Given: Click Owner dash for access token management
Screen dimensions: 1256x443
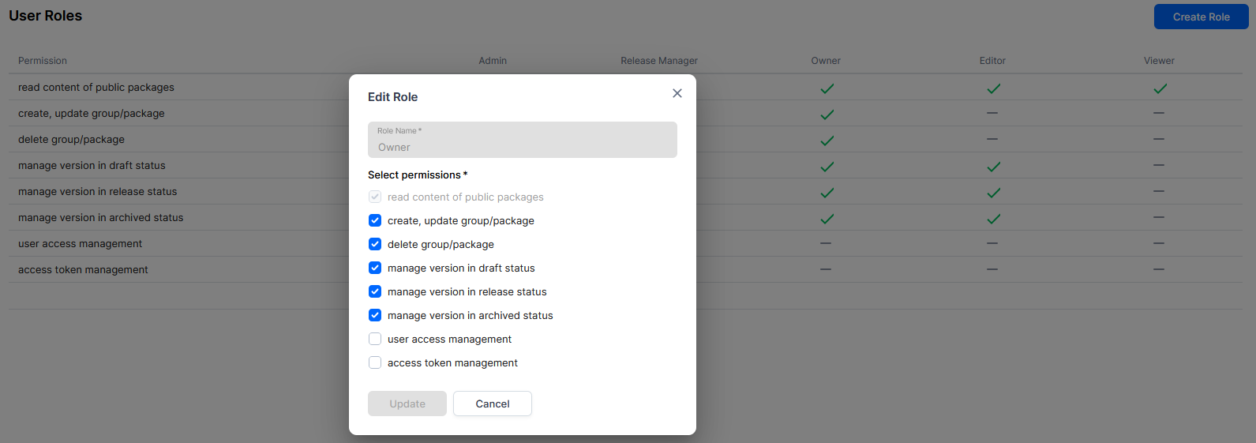Looking at the screenshot, I should [x=826, y=269].
